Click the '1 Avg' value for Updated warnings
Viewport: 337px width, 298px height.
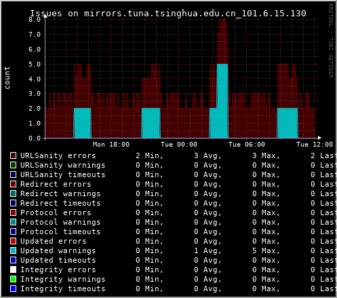pos(207,250)
